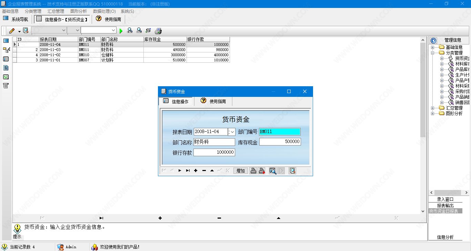Click the Admin user icon in status bar
This screenshot has width=471, height=251.
click(60, 247)
